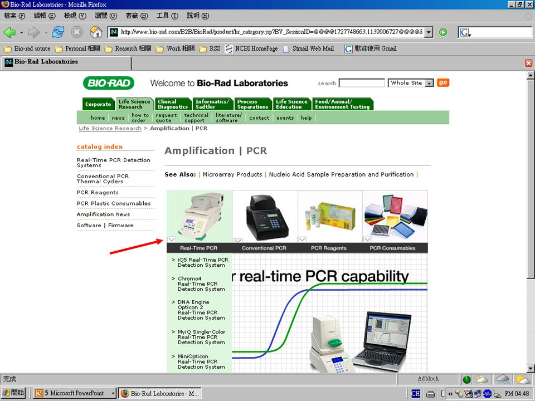Select the Life Science Education tab
535x401 pixels.
[291, 104]
